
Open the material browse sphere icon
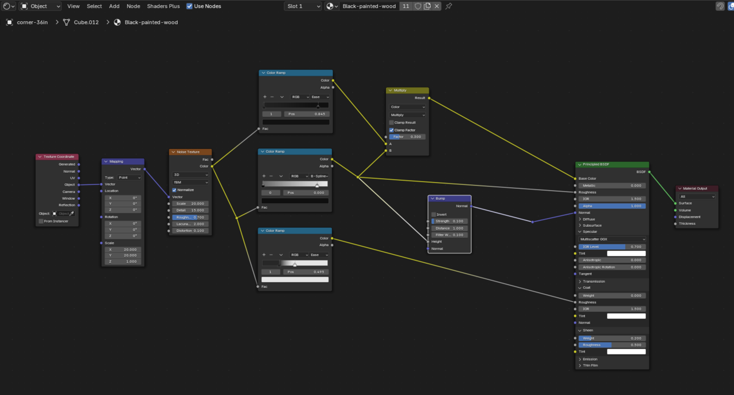coord(331,6)
